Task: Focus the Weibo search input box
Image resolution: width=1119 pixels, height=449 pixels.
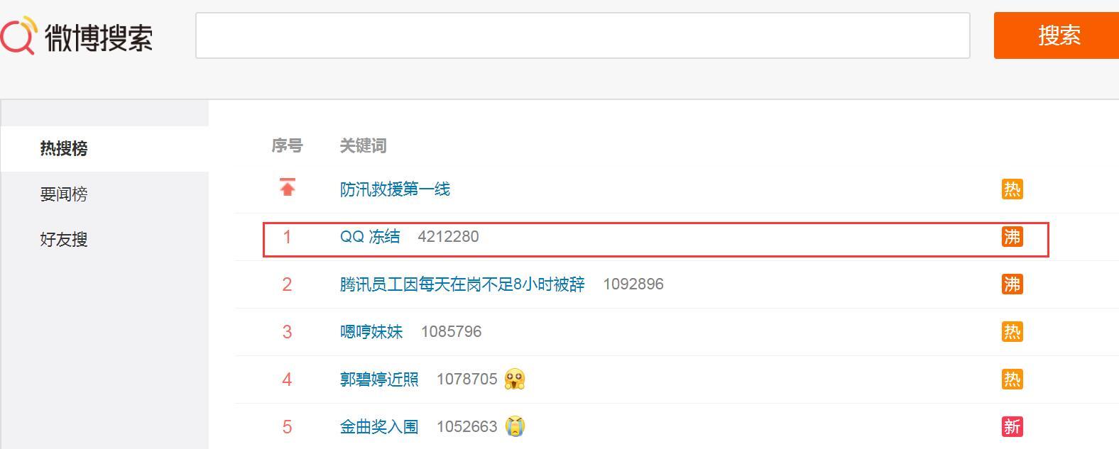Action: click(x=583, y=35)
